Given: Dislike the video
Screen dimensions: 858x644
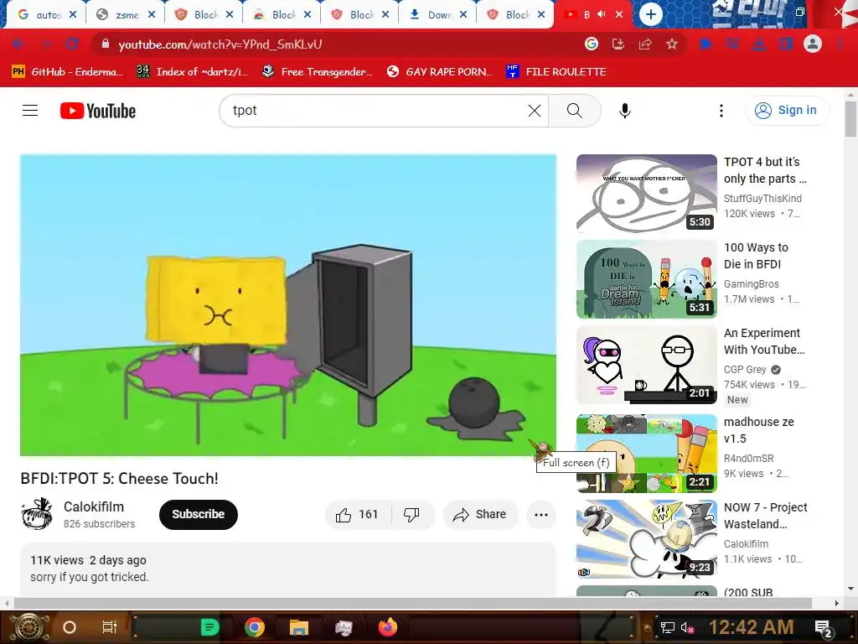Looking at the screenshot, I should pyautogui.click(x=411, y=514).
